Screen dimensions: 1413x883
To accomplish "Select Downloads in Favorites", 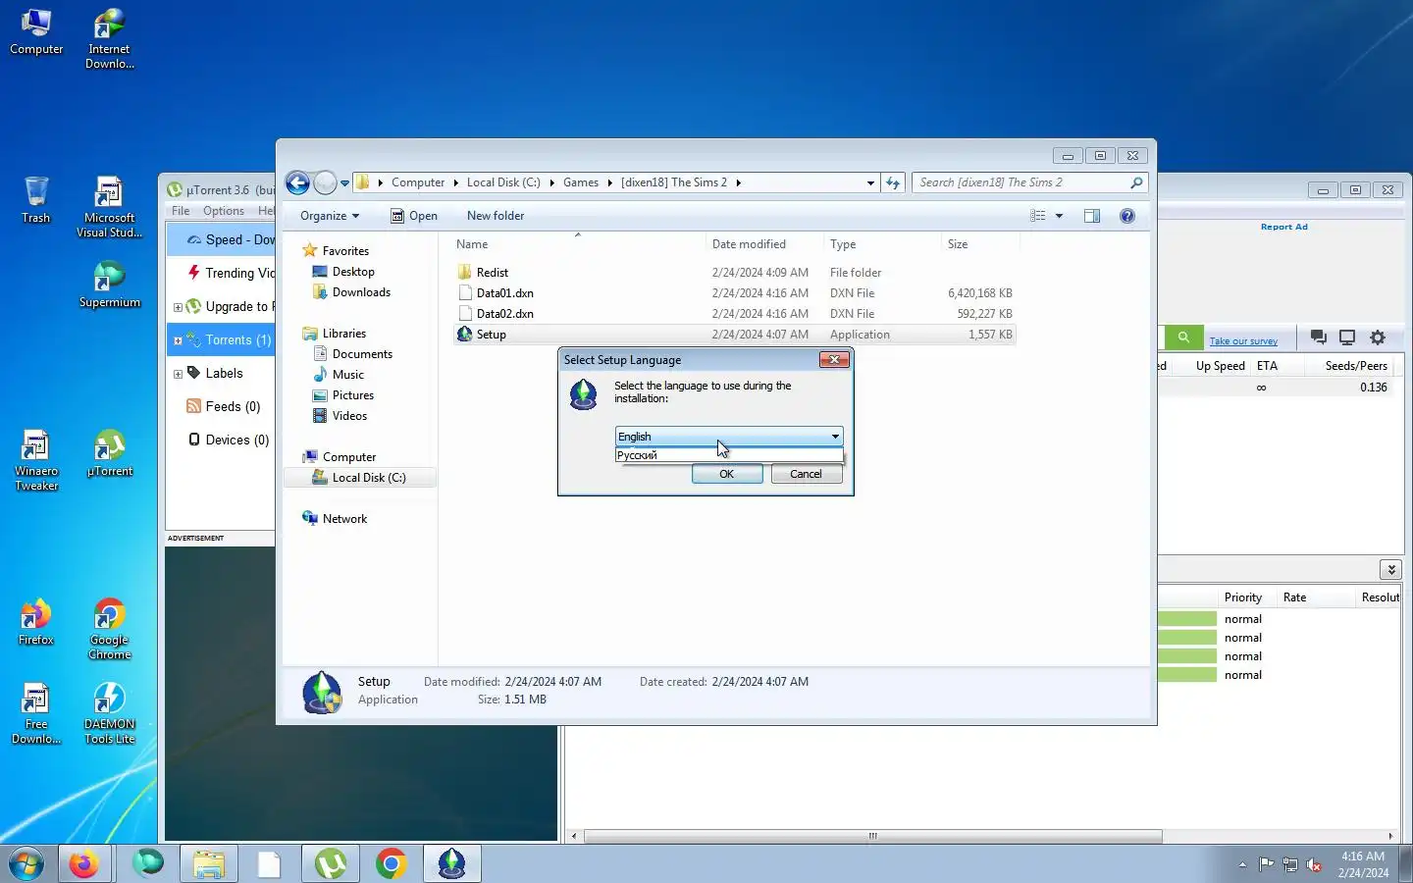I will (x=360, y=292).
